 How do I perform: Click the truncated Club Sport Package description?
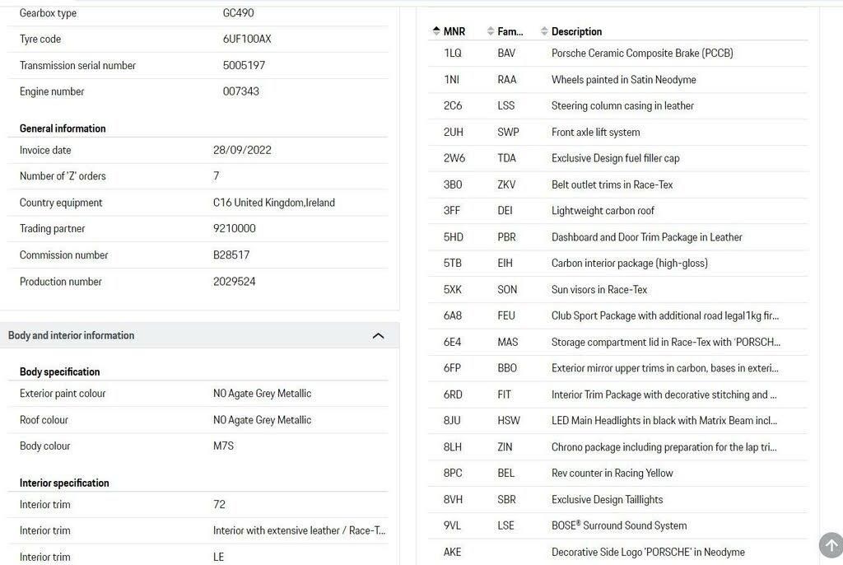(664, 315)
